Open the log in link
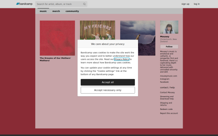 point(197,4)
